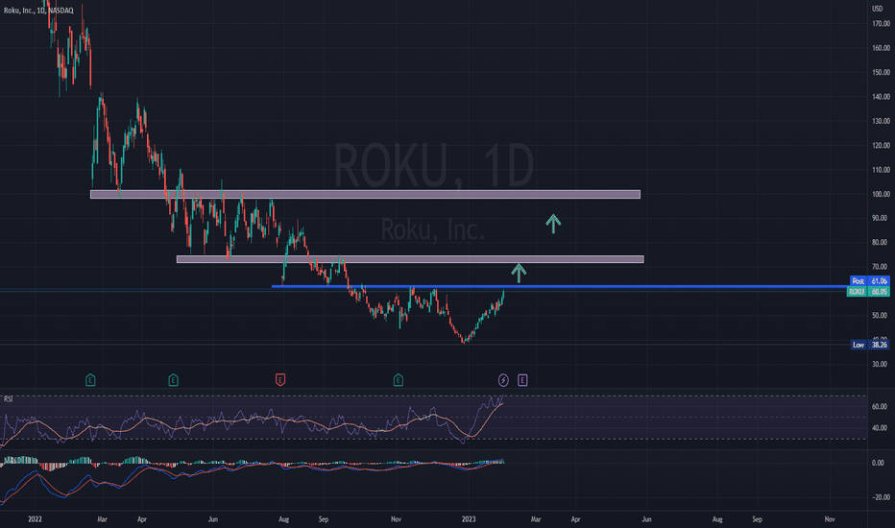895x528 pixels.
Task: Click the red earnings marker near August
Action: 280,380
